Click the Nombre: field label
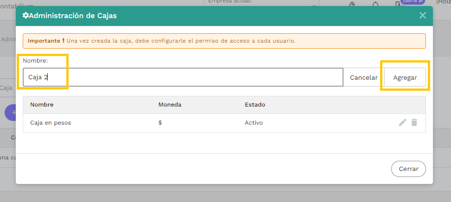This screenshot has width=451, height=202. pos(35,61)
